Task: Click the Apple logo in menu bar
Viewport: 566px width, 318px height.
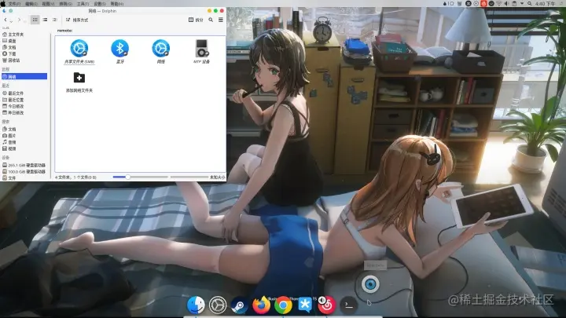Action: (3, 3)
